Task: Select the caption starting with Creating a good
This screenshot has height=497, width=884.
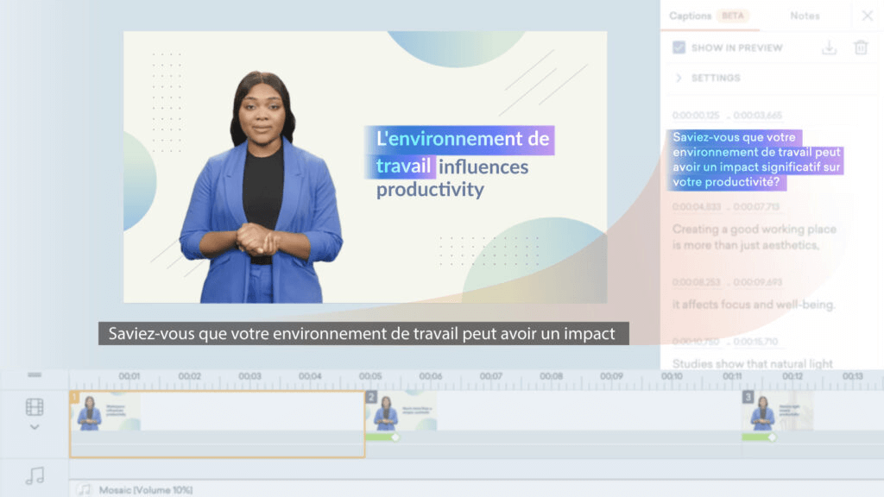Action: click(753, 238)
